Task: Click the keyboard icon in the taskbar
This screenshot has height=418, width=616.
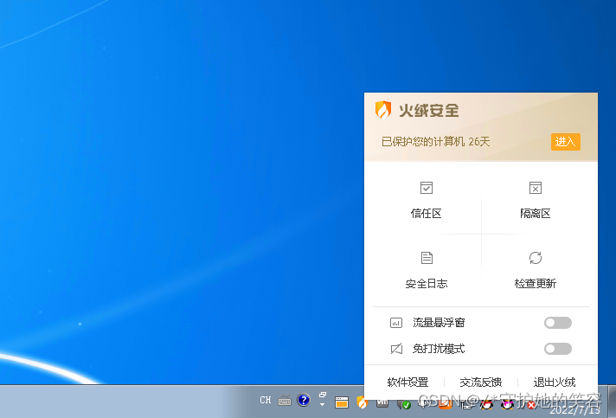Action: pyautogui.click(x=285, y=401)
